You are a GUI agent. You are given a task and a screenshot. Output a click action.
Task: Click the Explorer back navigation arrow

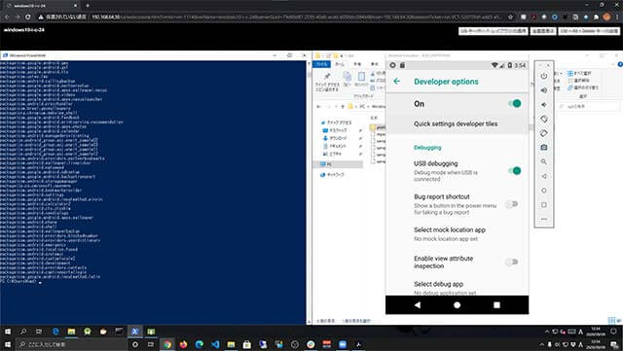point(318,106)
